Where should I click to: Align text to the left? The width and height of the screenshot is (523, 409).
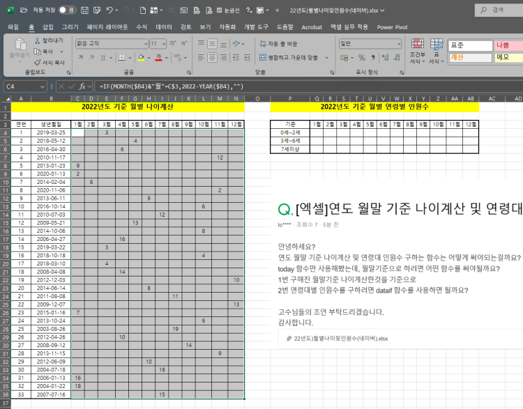pos(201,58)
